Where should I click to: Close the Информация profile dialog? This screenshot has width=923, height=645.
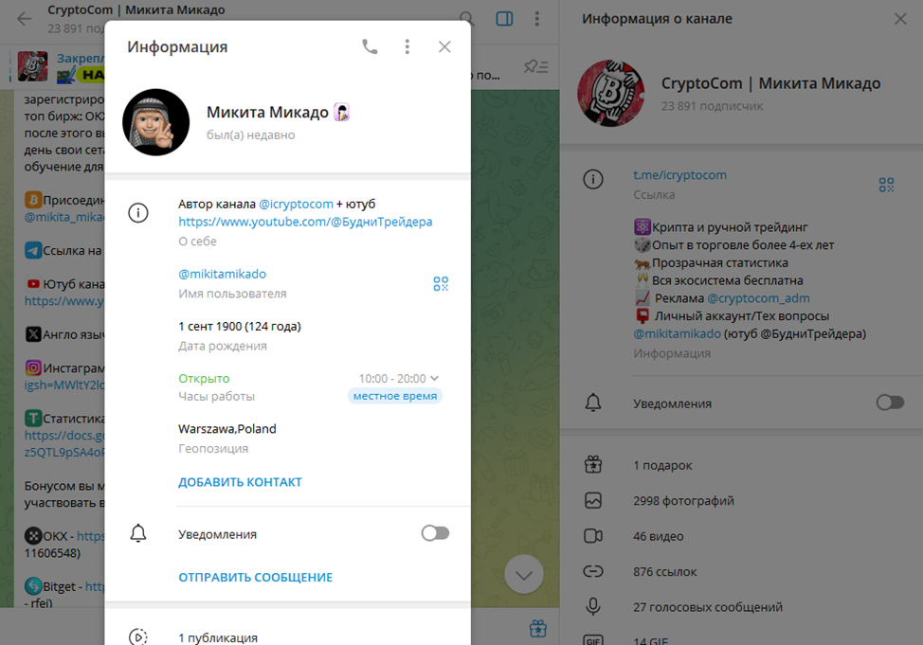point(444,46)
